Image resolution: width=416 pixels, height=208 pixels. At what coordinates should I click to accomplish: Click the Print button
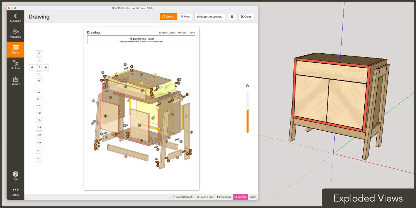(x=185, y=17)
